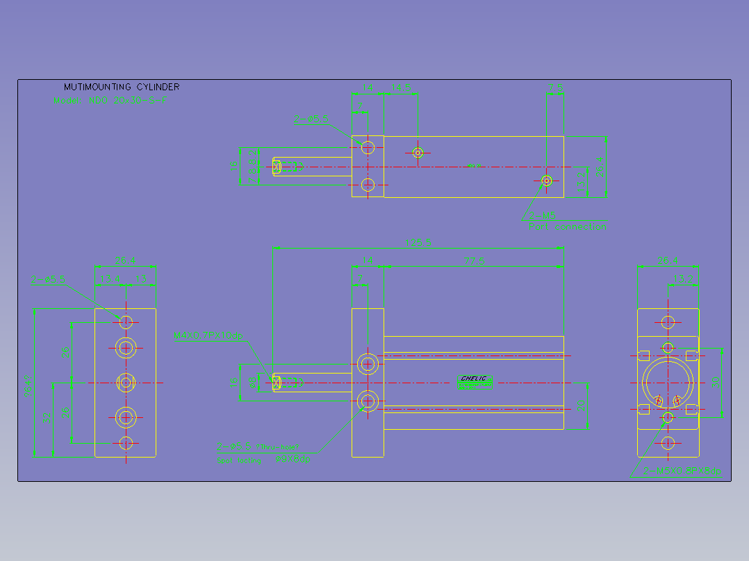The width and height of the screenshot is (749, 561).
Task: Click 2-ø5.5 note beside five-hole end view
Action: click(48, 279)
